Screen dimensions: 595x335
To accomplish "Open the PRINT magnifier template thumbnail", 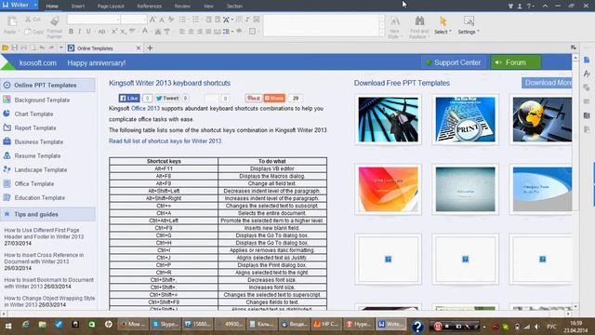I will [x=465, y=119].
